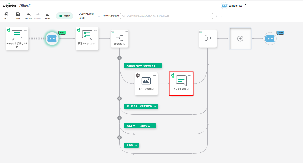Toggle the green status pill in toolbar
Image resolution: width=303 pixels, height=163 pixels.
tap(64, 16)
